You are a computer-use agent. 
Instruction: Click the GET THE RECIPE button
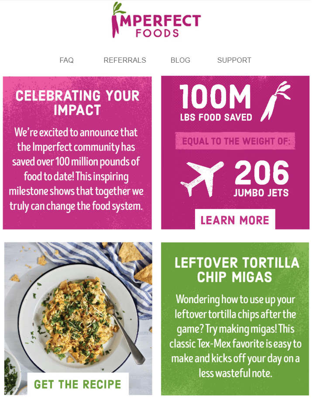click(77, 384)
